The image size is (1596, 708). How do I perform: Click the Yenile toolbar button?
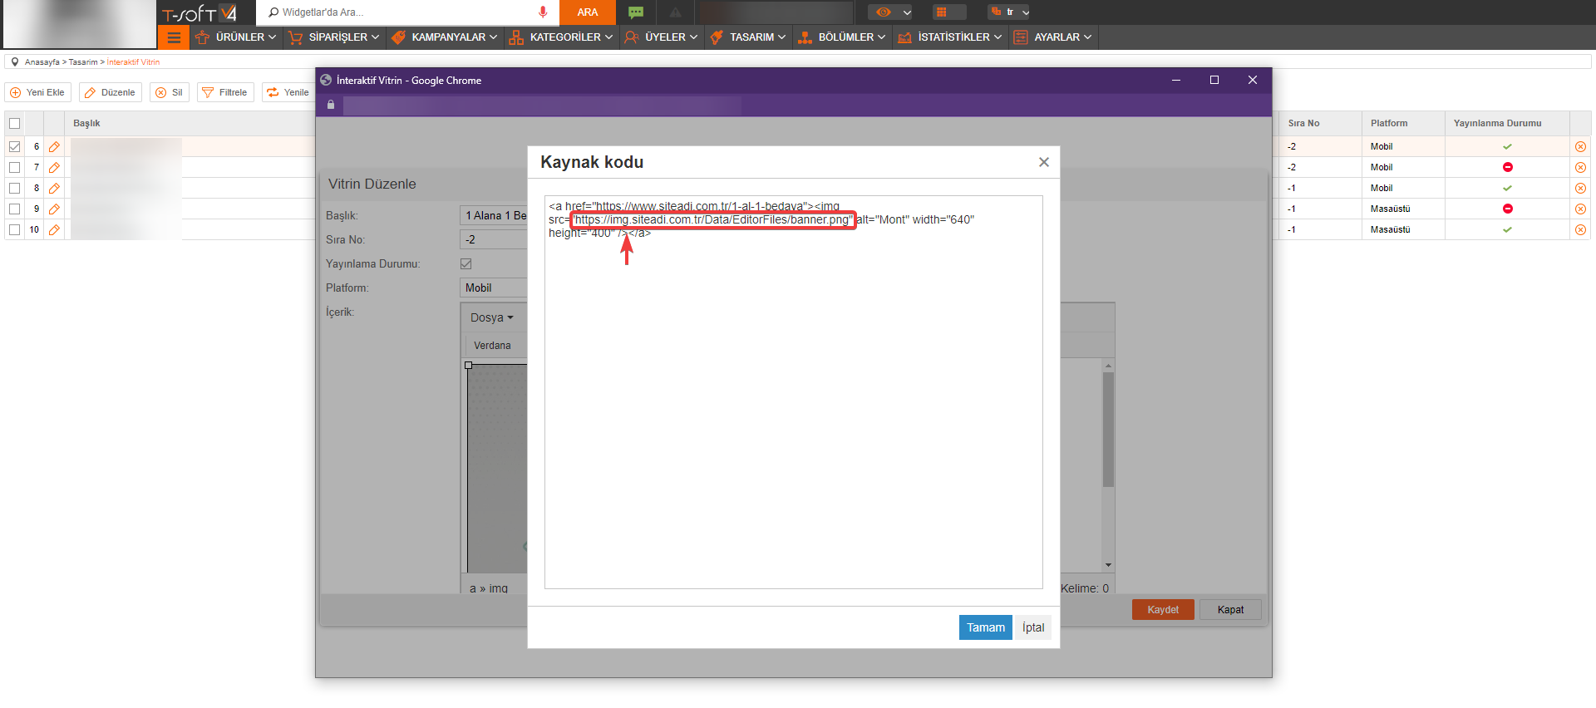[x=288, y=92]
